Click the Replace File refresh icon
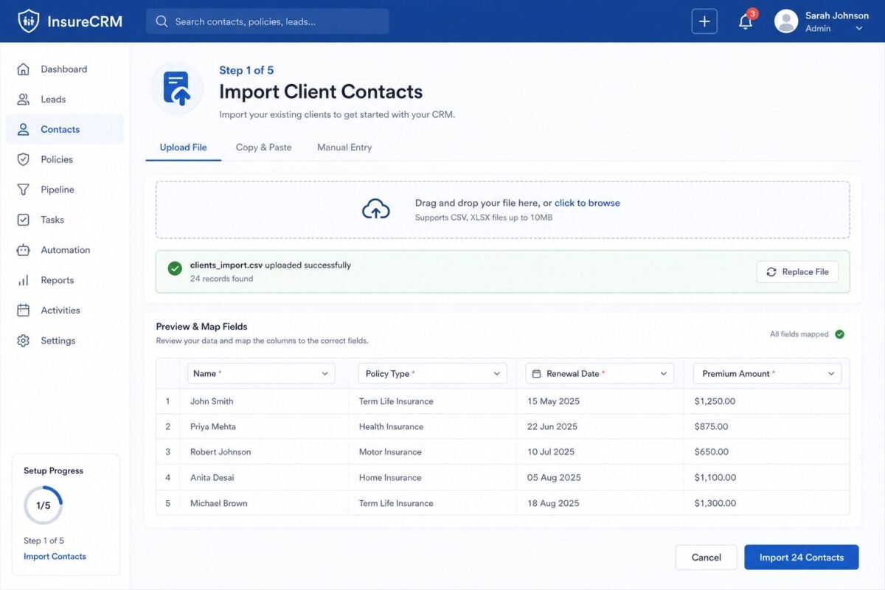The width and height of the screenshot is (885, 590). (x=771, y=272)
